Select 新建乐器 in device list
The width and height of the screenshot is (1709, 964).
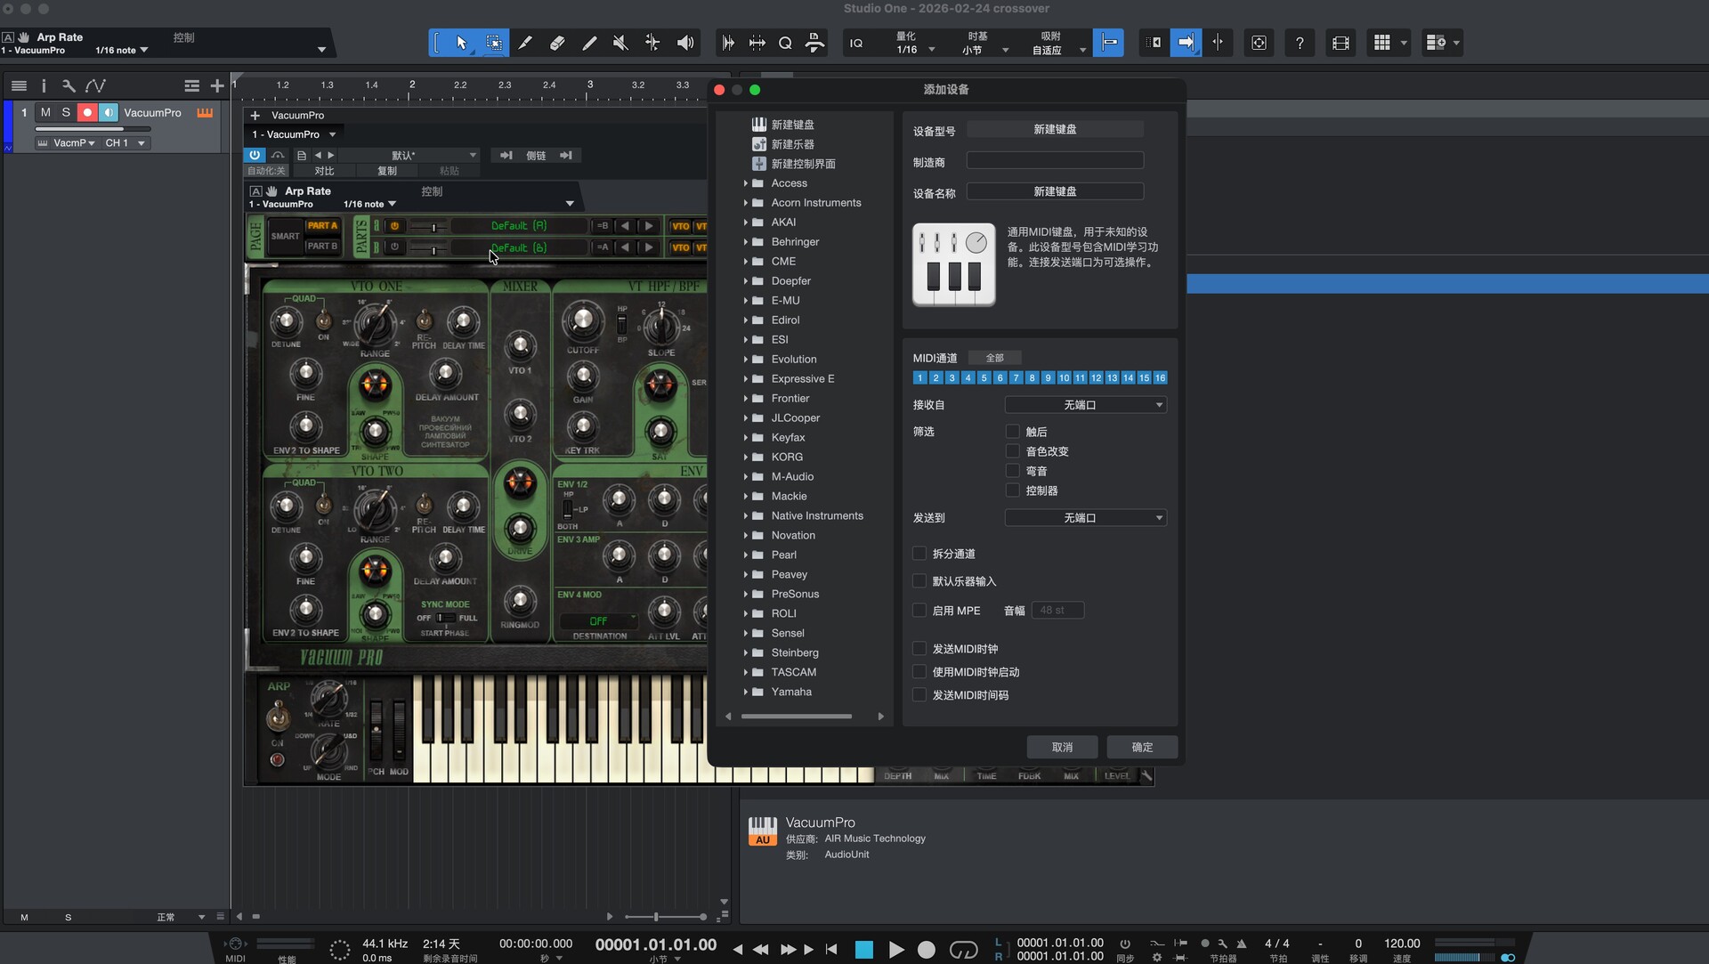[x=792, y=144]
